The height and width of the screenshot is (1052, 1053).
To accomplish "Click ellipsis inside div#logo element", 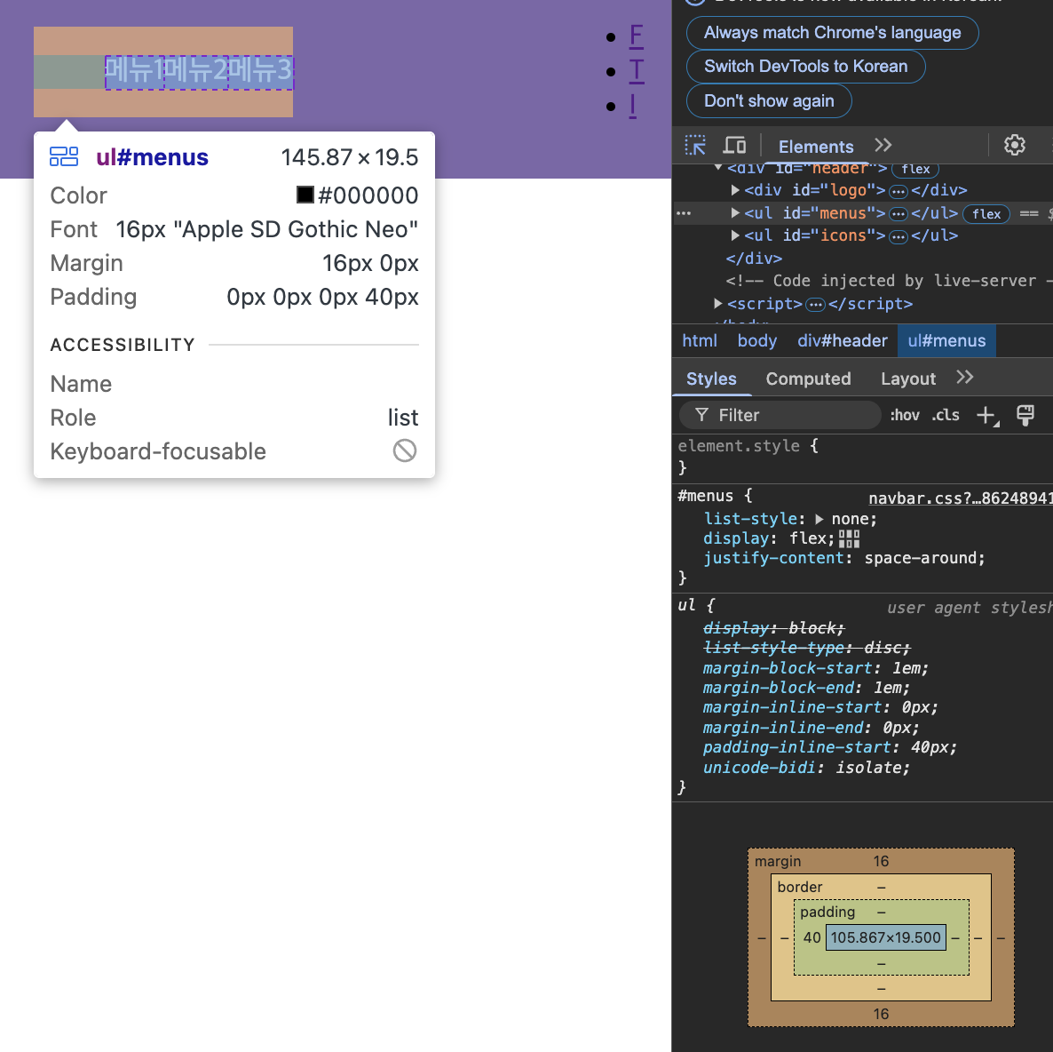I will (x=898, y=192).
